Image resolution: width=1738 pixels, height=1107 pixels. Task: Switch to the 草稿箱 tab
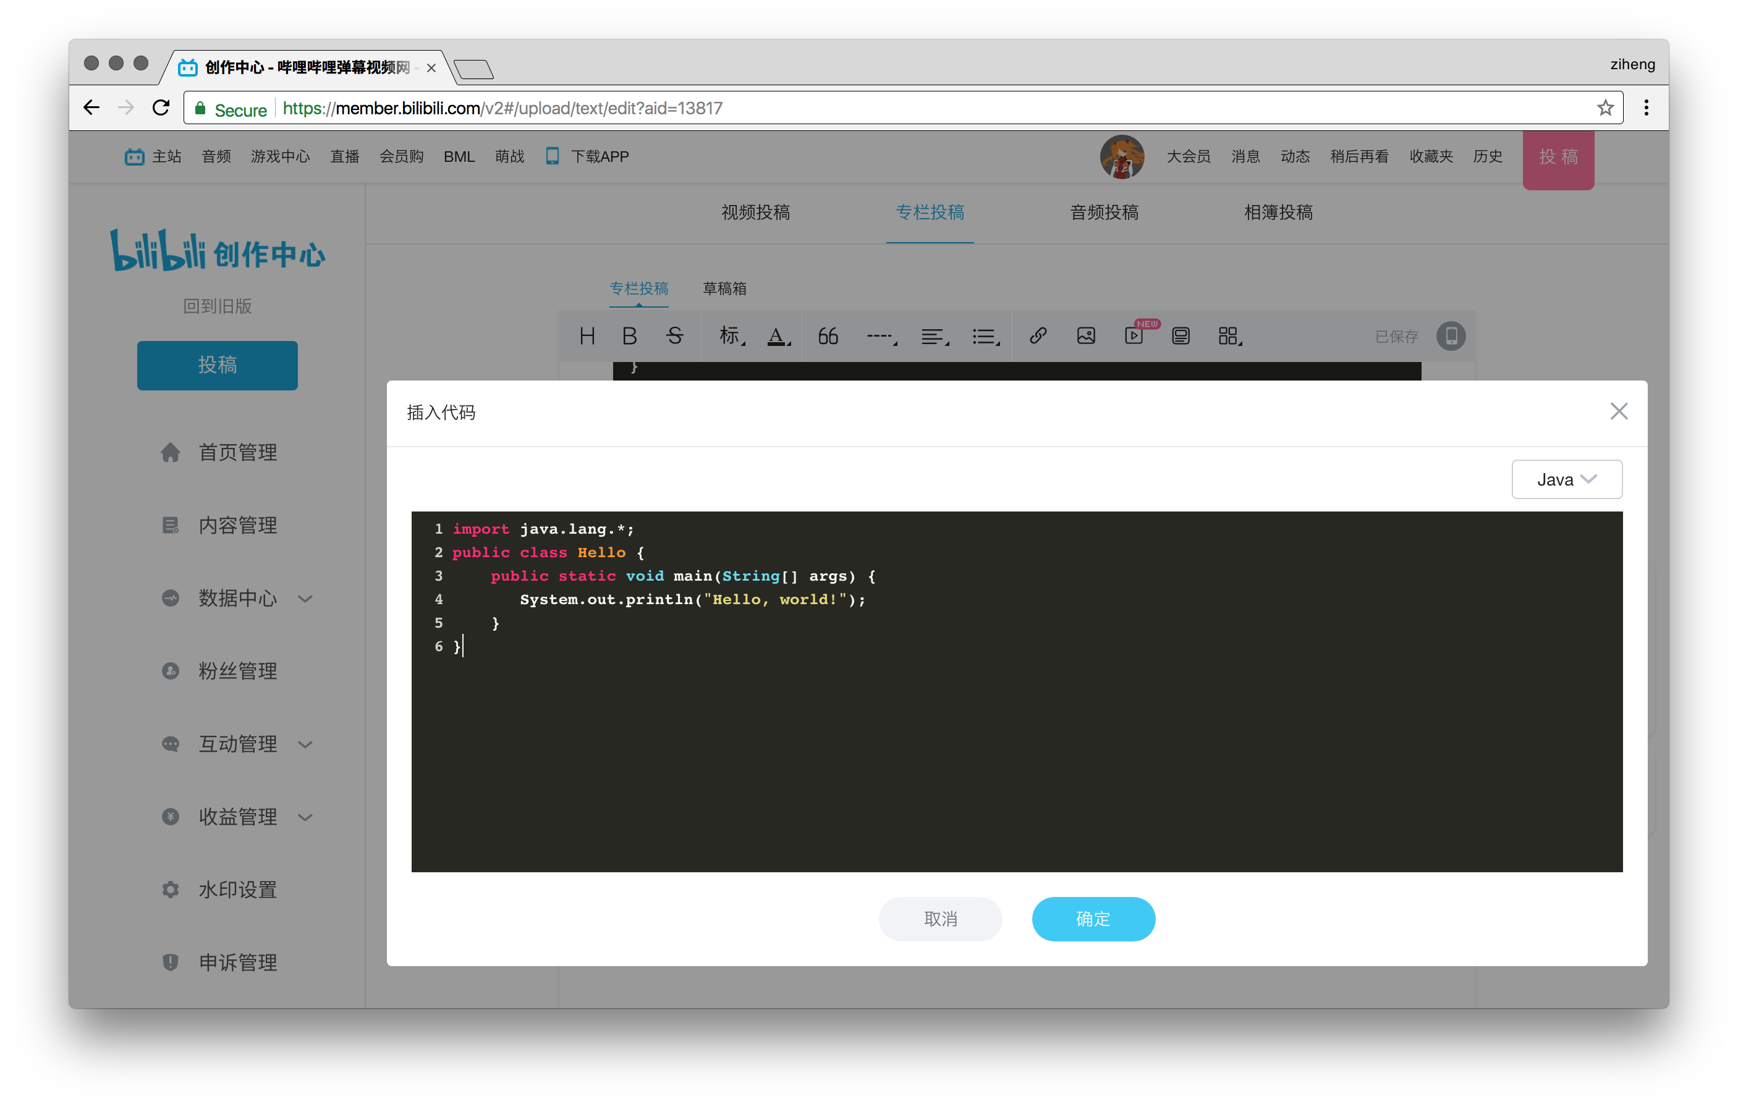click(x=724, y=288)
